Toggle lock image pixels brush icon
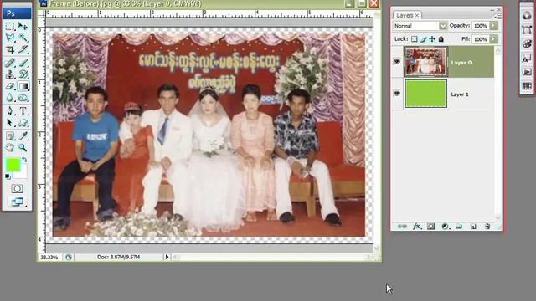The width and height of the screenshot is (536, 301). coord(424,39)
